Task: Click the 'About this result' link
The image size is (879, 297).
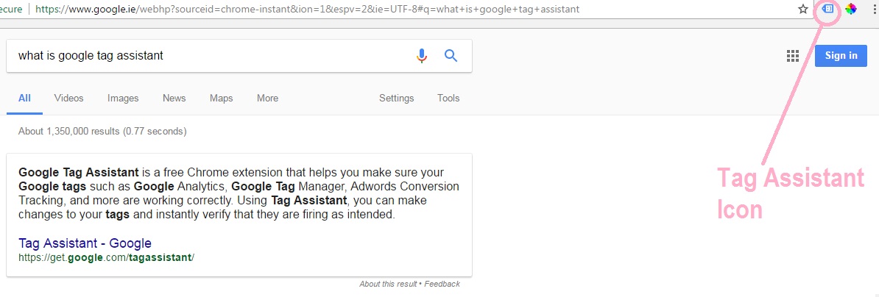Action: 388,285
